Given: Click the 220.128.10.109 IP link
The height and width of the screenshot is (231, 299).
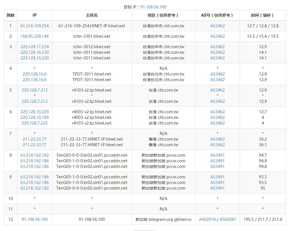Looking at the screenshot, I should pyautogui.click(x=34, y=117).
